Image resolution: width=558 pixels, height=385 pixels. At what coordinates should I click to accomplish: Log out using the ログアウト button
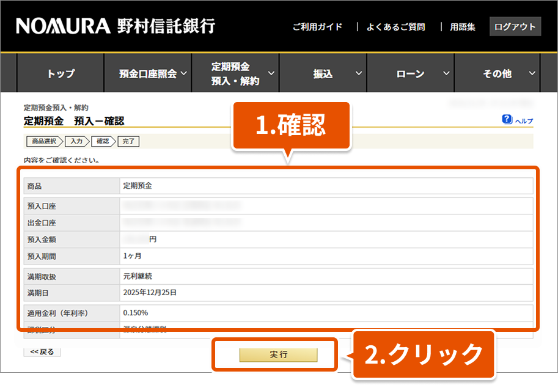[515, 27]
